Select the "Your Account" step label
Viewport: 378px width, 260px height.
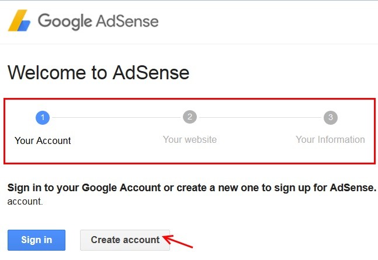tap(43, 140)
